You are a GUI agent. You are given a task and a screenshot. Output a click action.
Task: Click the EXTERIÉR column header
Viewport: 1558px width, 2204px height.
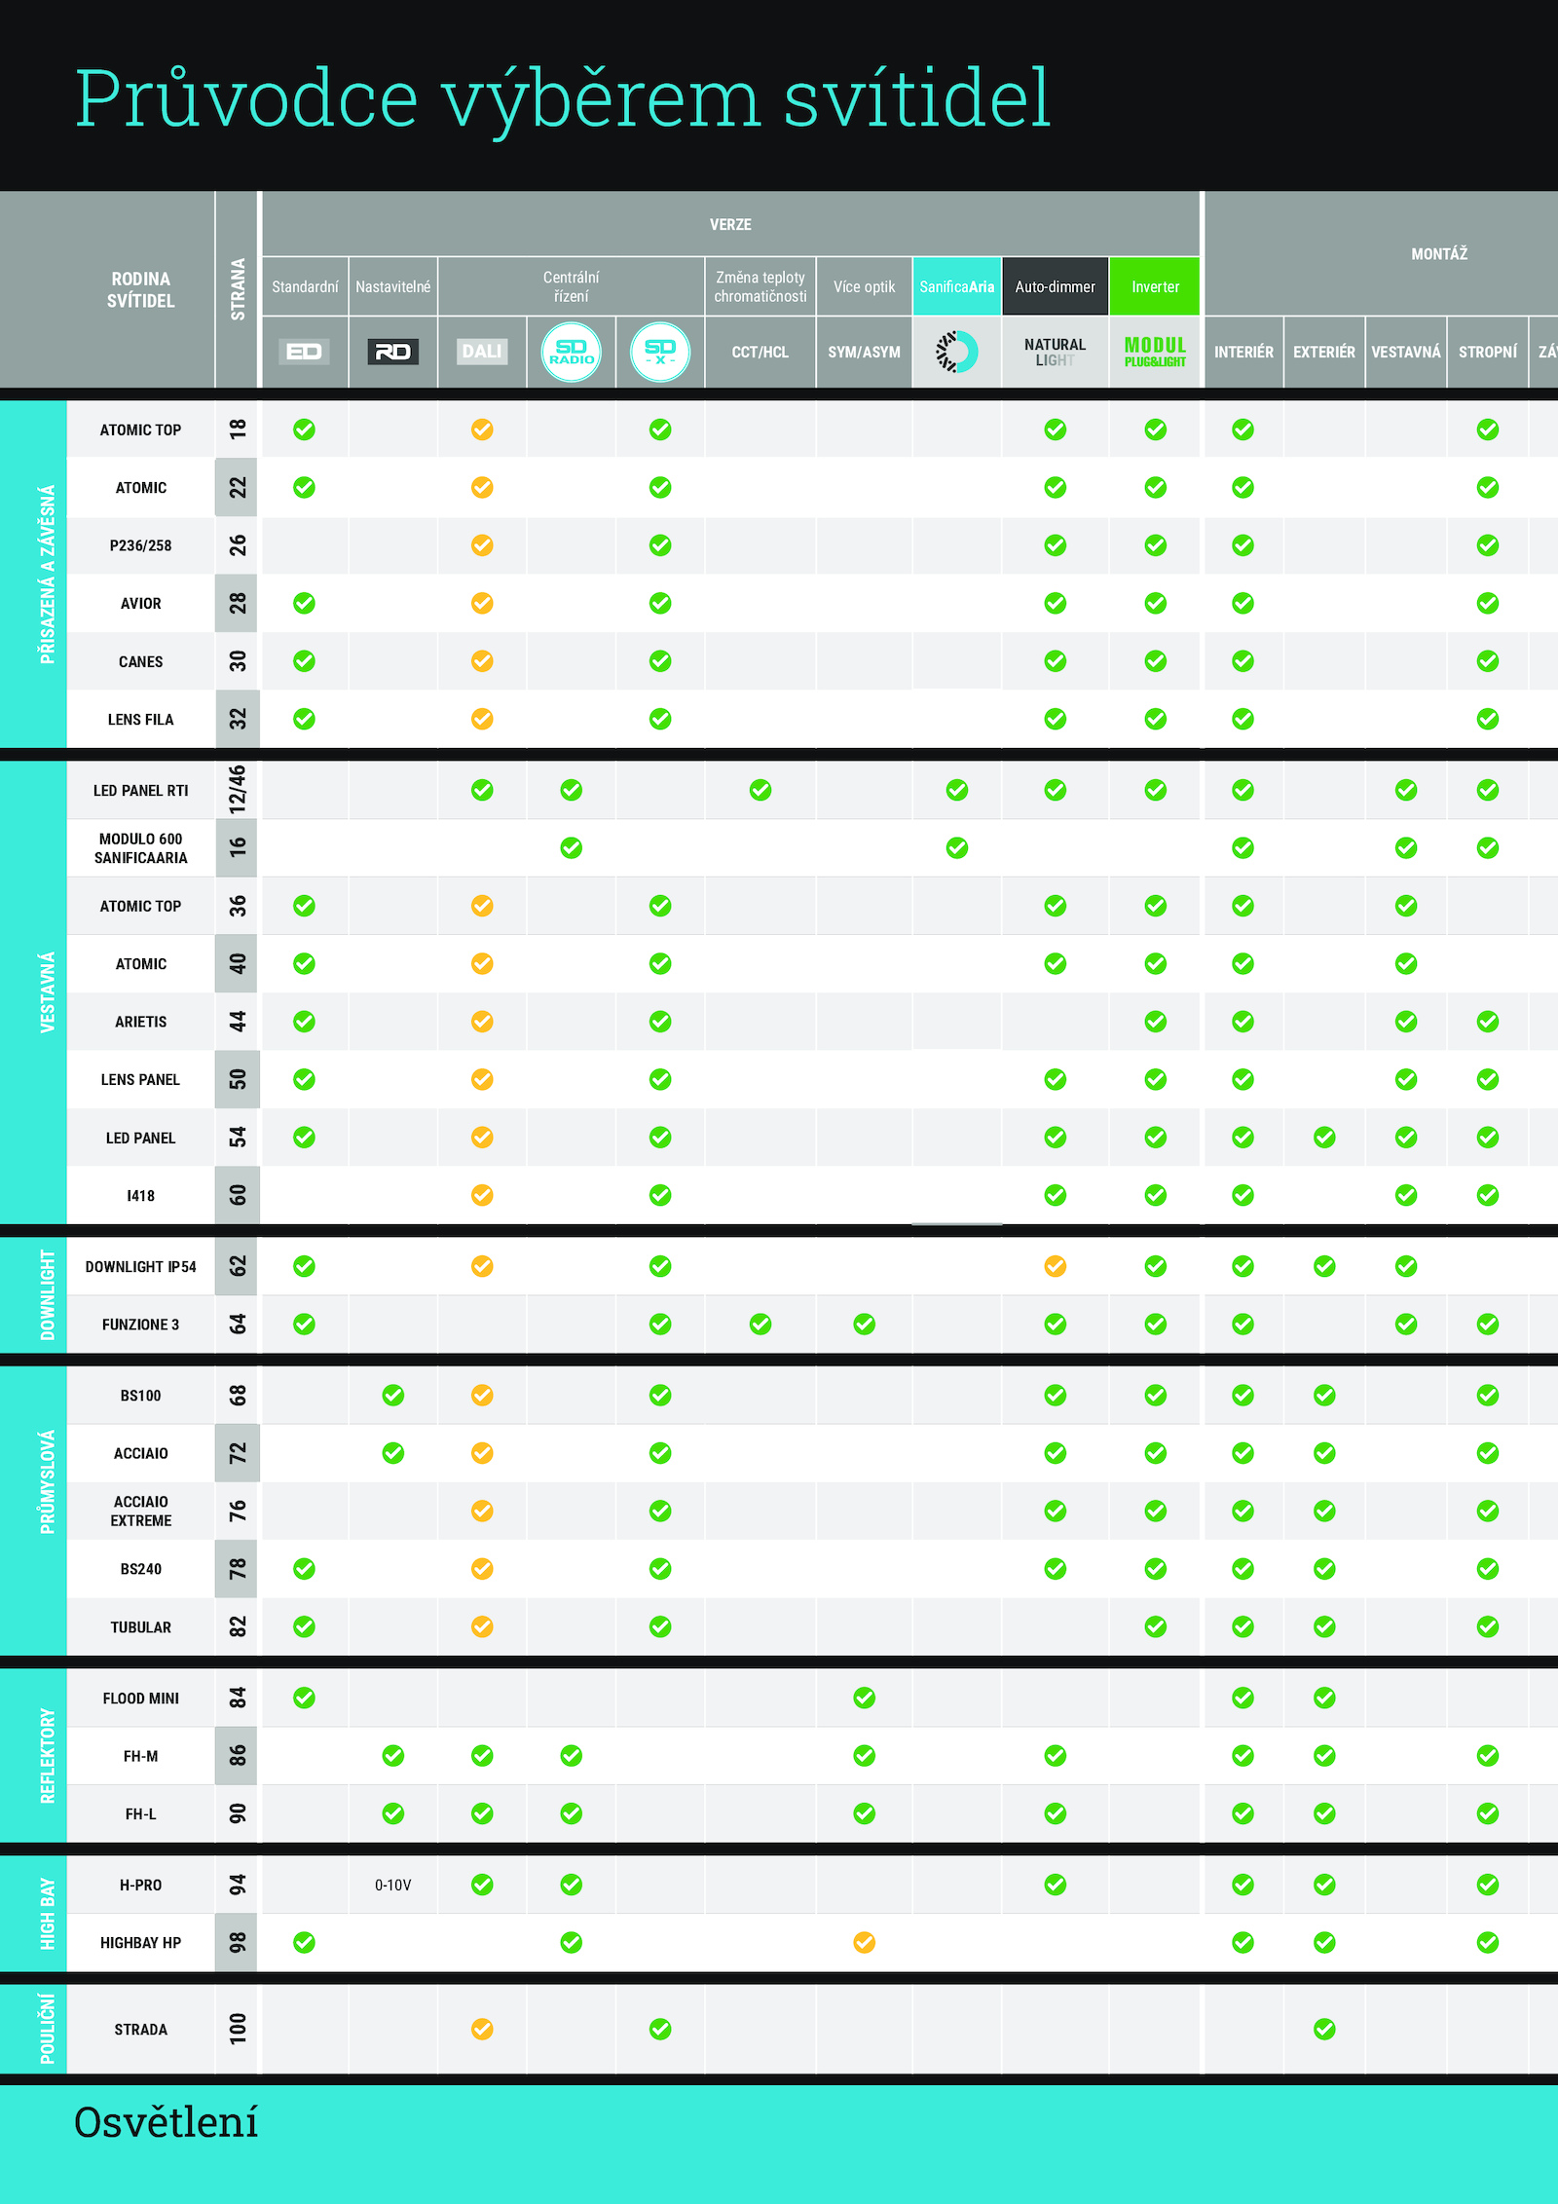point(1324,352)
